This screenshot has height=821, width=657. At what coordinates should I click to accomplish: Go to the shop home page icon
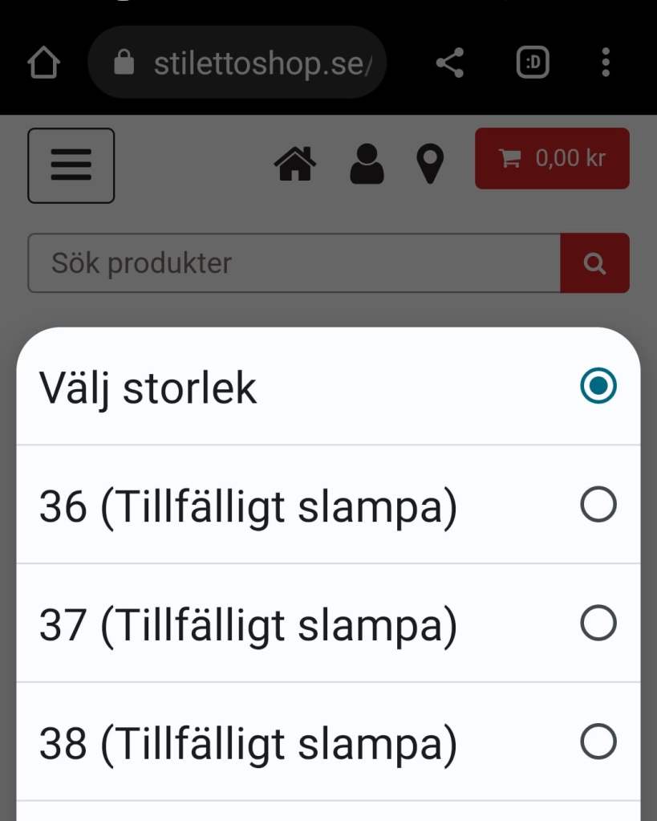point(295,165)
